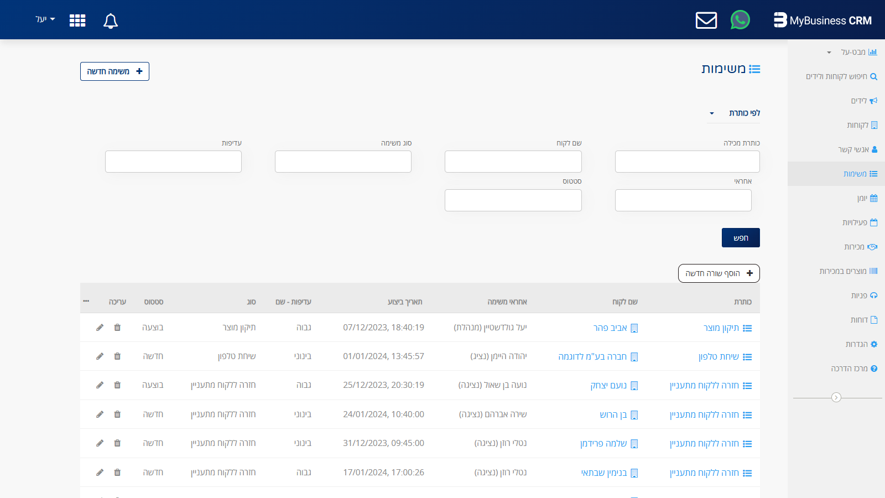Expand the יעל user dropdown
The image size is (885, 498).
pos(45,19)
